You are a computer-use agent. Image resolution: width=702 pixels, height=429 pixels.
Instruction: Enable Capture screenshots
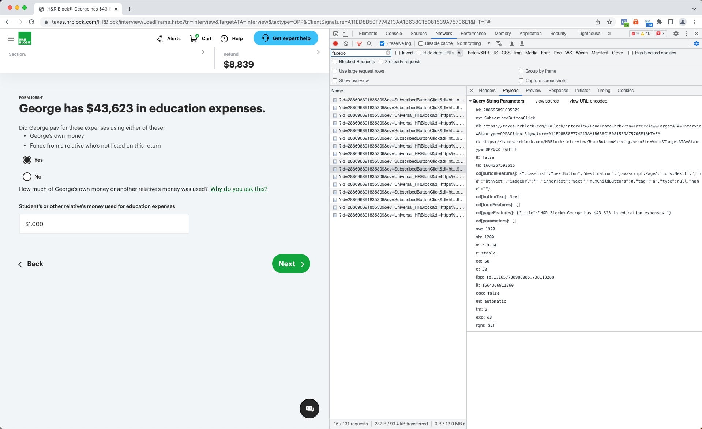coord(521,81)
